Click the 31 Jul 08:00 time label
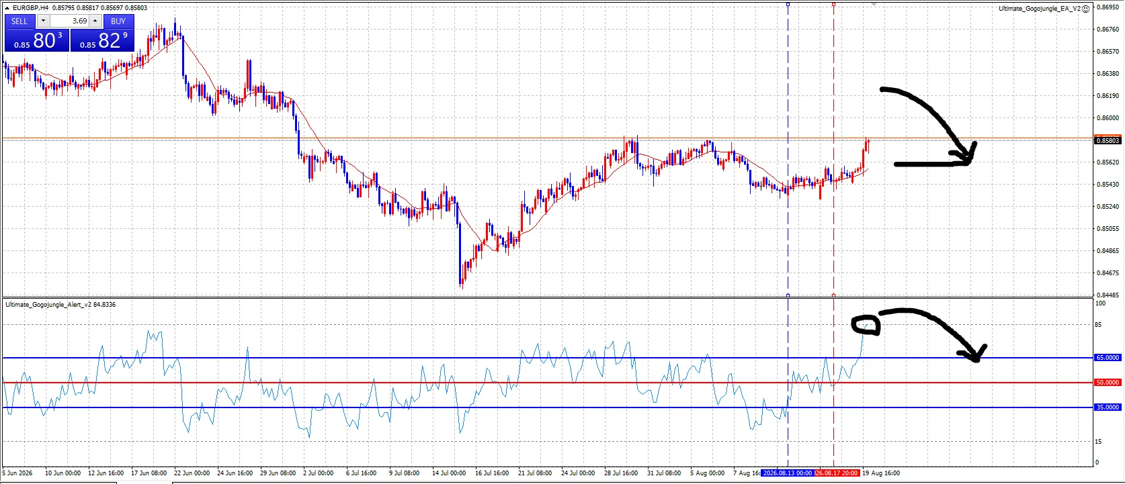Image resolution: width=1125 pixels, height=484 pixels. click(x=664, y=473)
